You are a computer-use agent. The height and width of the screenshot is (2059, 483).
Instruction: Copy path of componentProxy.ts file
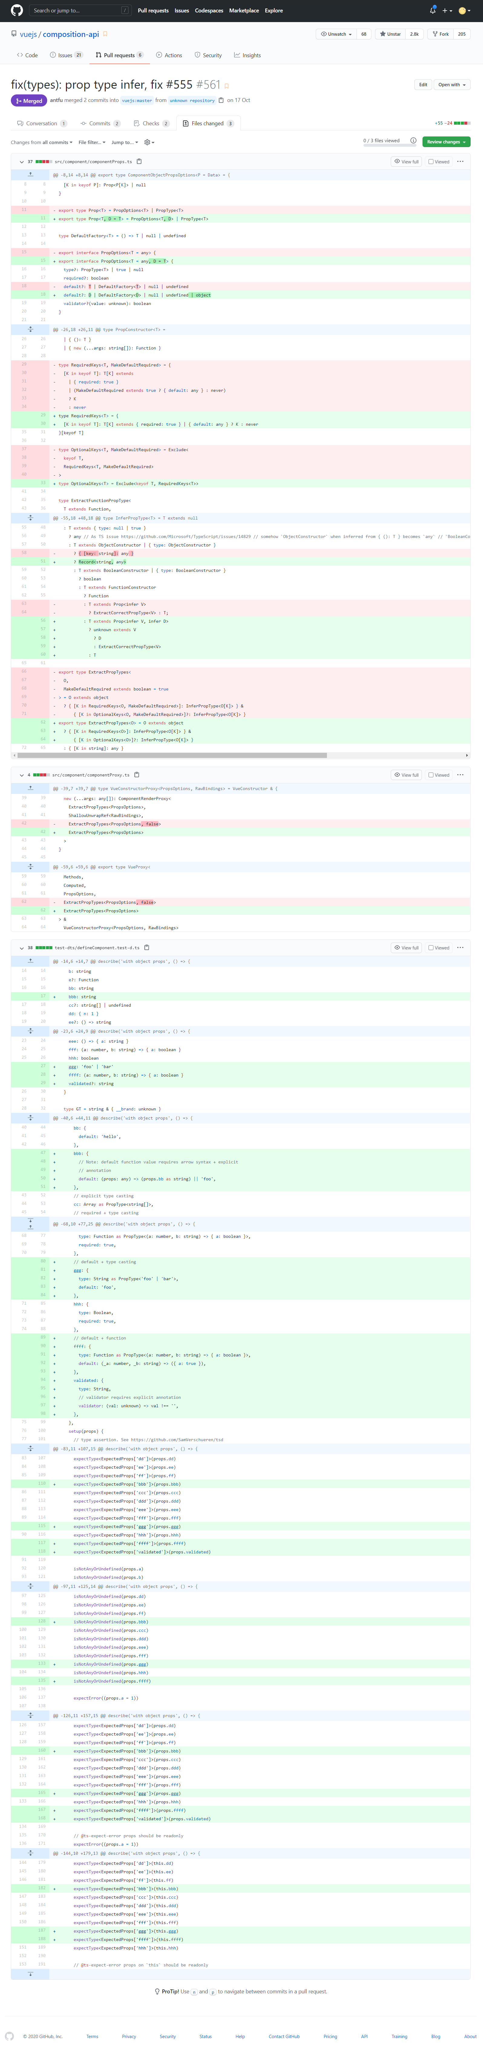(x=136, y=775)
